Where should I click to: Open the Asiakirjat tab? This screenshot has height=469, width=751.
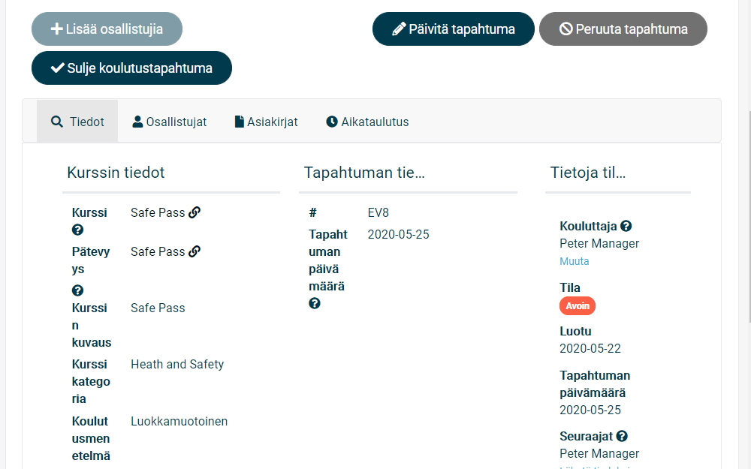point(267,122)
